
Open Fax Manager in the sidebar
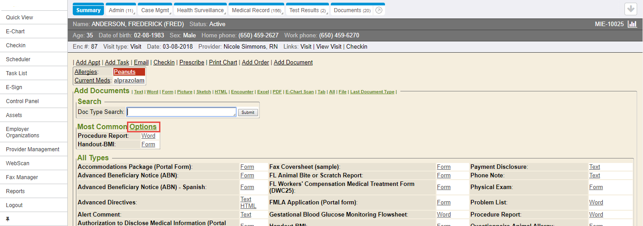click(22, 177)
